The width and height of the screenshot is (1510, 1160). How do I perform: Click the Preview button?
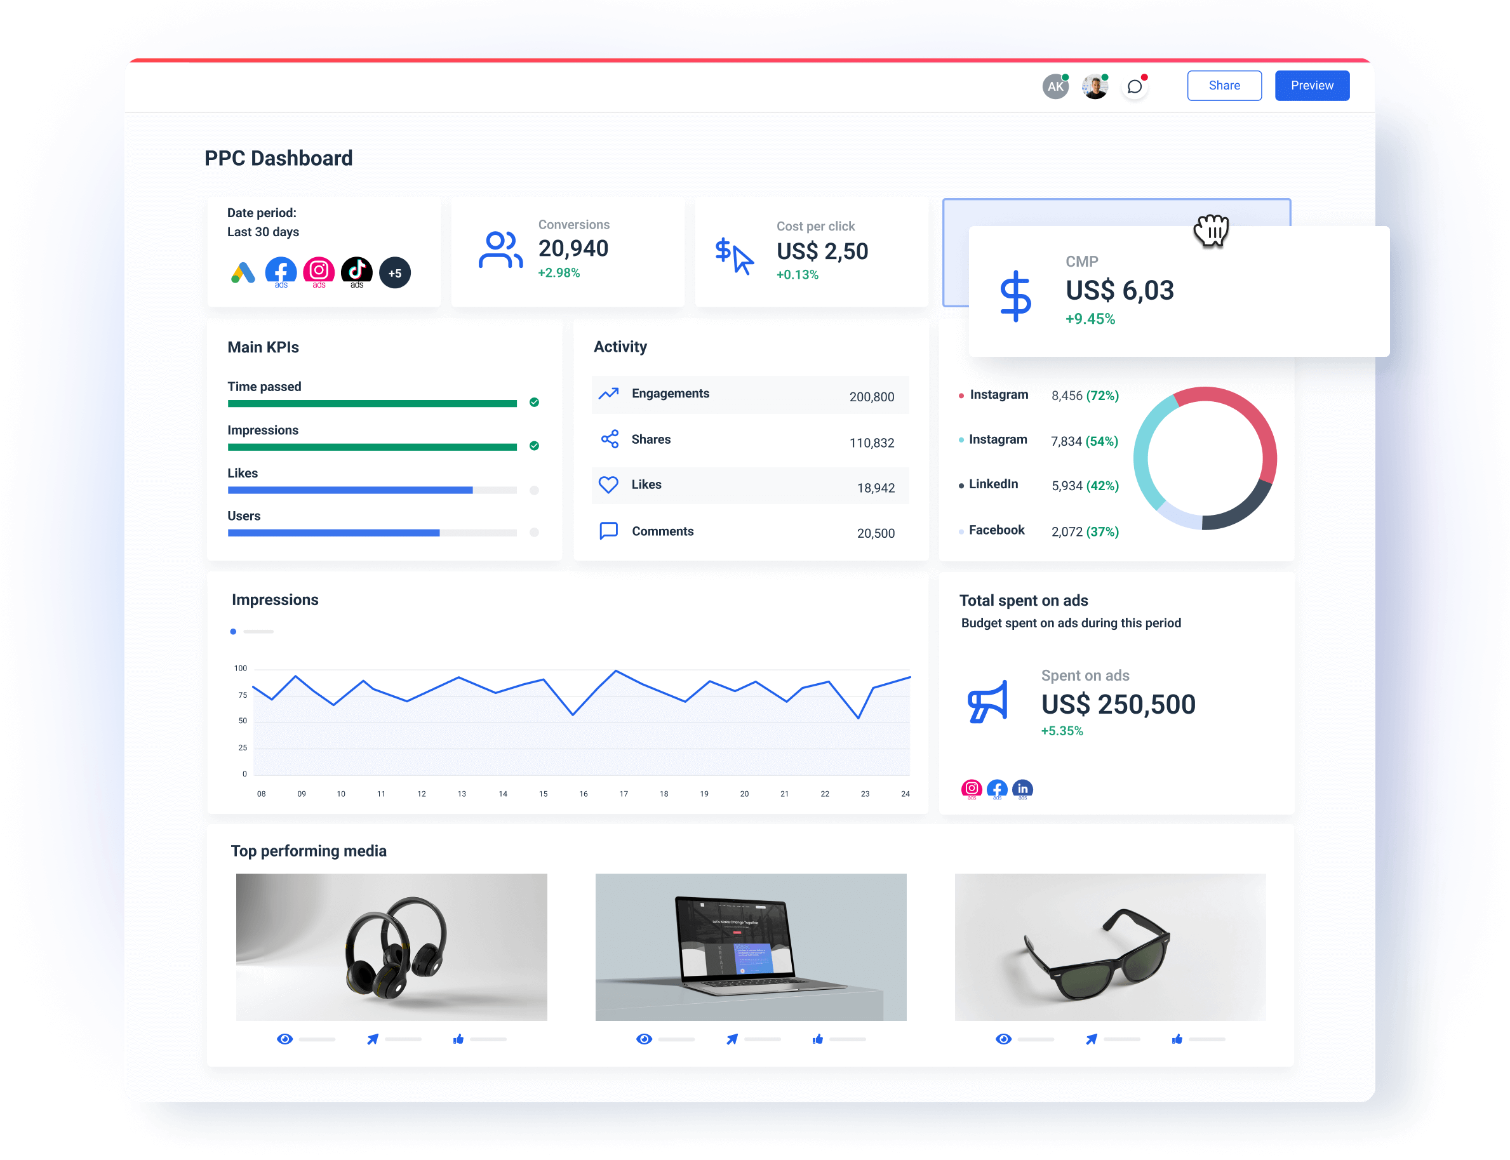pos(1311,85)
